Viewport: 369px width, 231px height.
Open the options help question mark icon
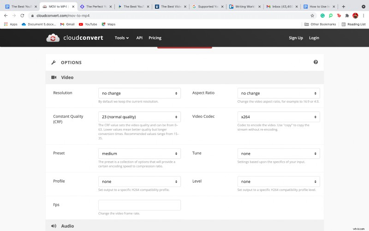pyautogui.click(x=315, y=62)
